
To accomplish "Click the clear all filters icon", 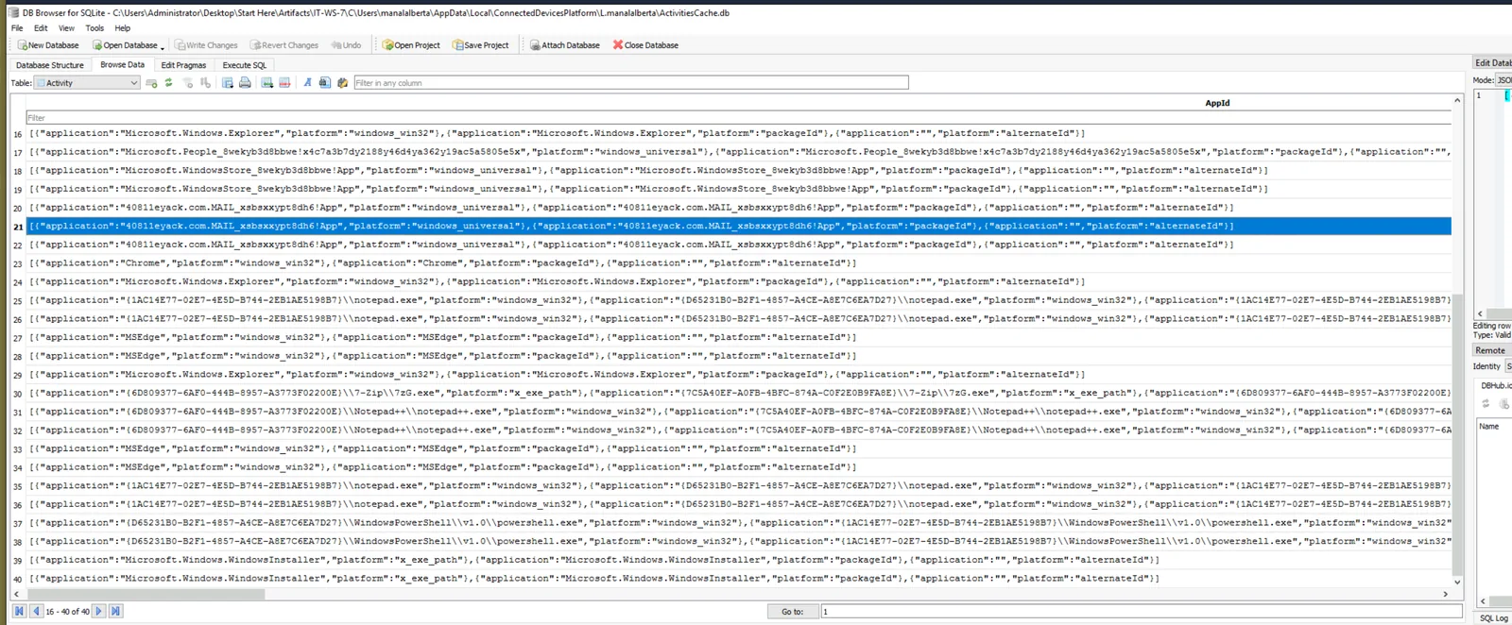I will pos(188,83).
